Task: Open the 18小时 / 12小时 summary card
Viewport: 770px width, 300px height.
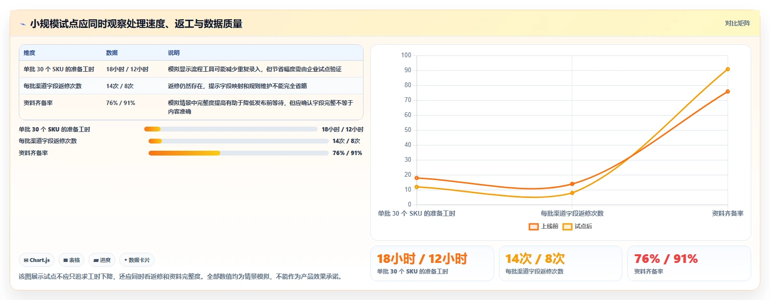Action: click(432, 263)
